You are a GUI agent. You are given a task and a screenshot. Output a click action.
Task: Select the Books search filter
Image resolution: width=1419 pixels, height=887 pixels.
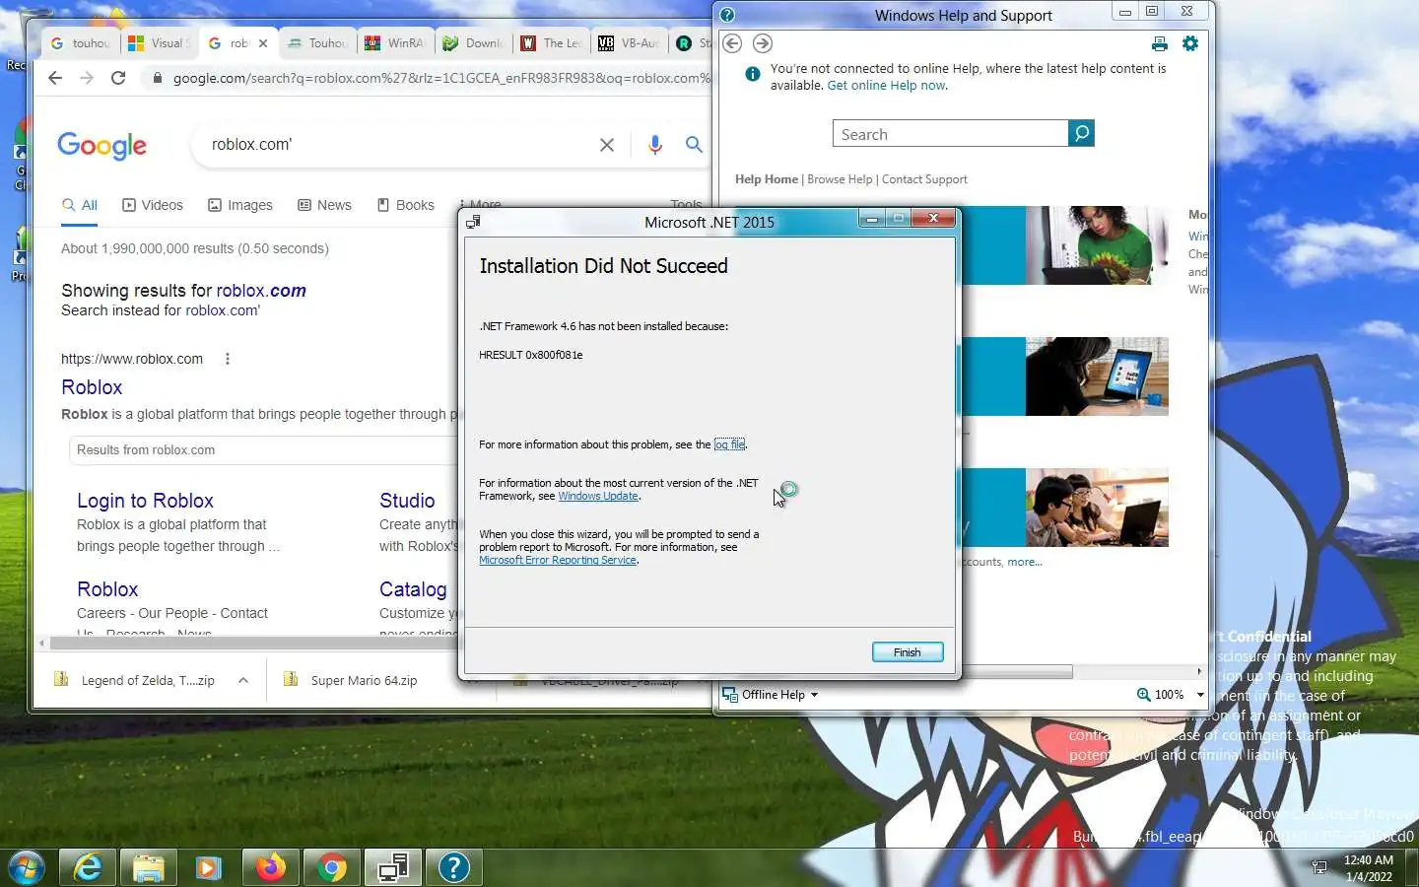(405, 205)
